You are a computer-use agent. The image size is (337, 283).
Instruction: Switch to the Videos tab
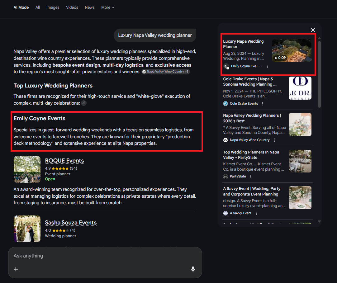(x=72, y=7)
